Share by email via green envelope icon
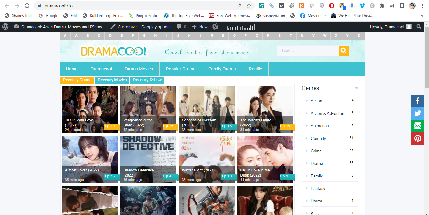The height and width of the screenshot is (215, 429). point(418,126)
